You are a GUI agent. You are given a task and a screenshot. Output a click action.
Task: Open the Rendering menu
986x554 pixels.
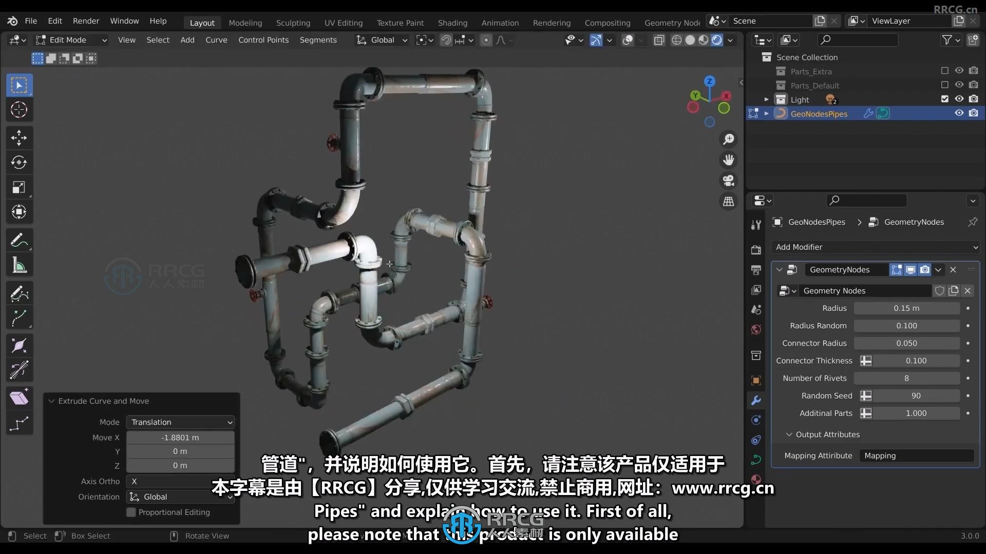[x=551, y=23]
